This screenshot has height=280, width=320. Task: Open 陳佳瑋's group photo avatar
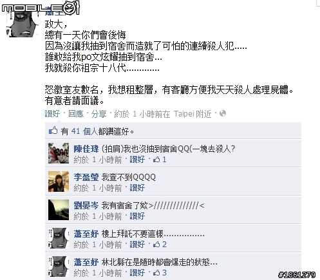[59, 153]
